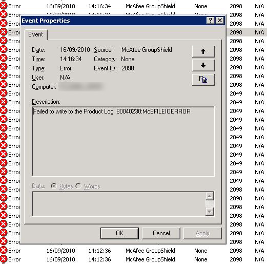Click the Event ID value 2098 in dialog
Image resolution: width=267 pixels, height=264 pixels.
[128, 68]
